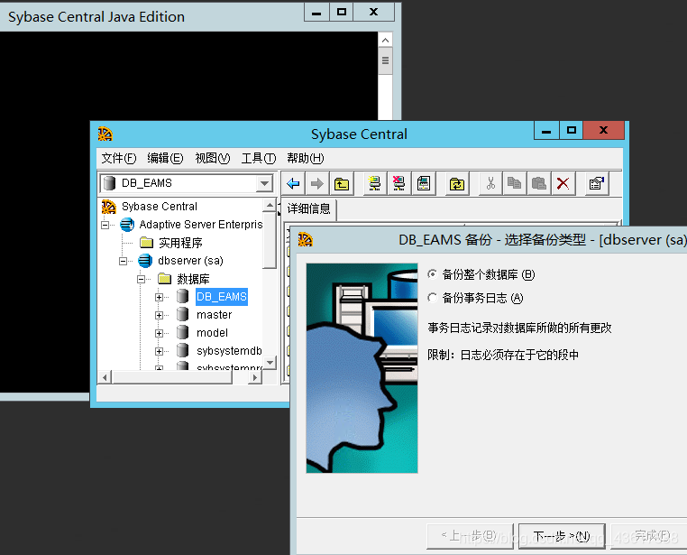Image resolution: width=687 pixels, height=555 pixels.
Task: Open the DB_EAMS dropdown combo box
Action: 265,183
